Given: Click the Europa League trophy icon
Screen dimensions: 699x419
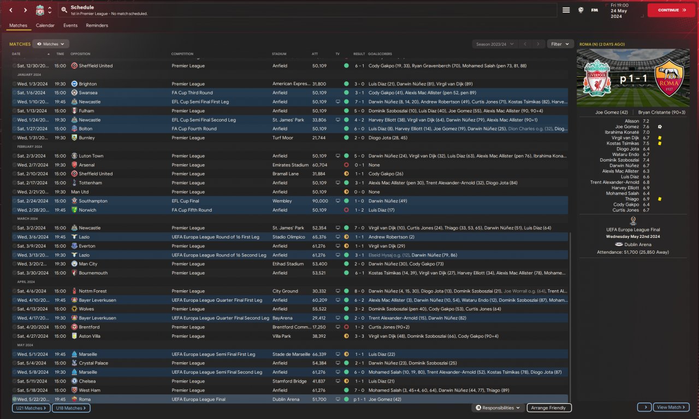Looking at the screenshot, I should point(633,220).
